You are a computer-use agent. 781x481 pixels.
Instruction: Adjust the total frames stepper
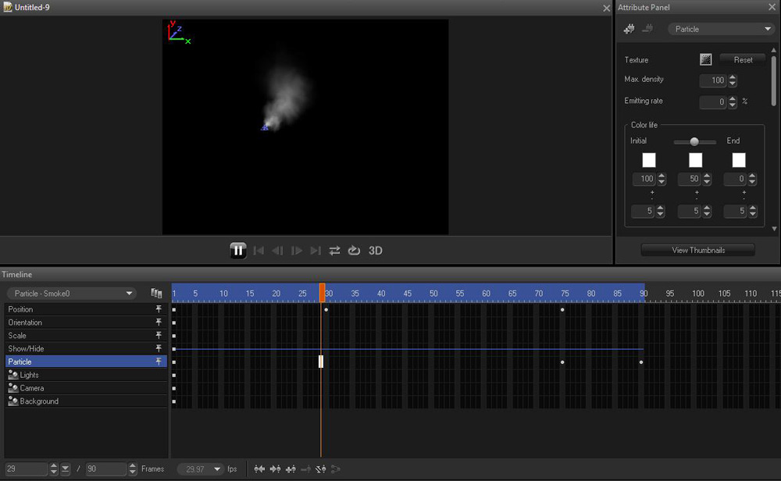tap(132, 469)
